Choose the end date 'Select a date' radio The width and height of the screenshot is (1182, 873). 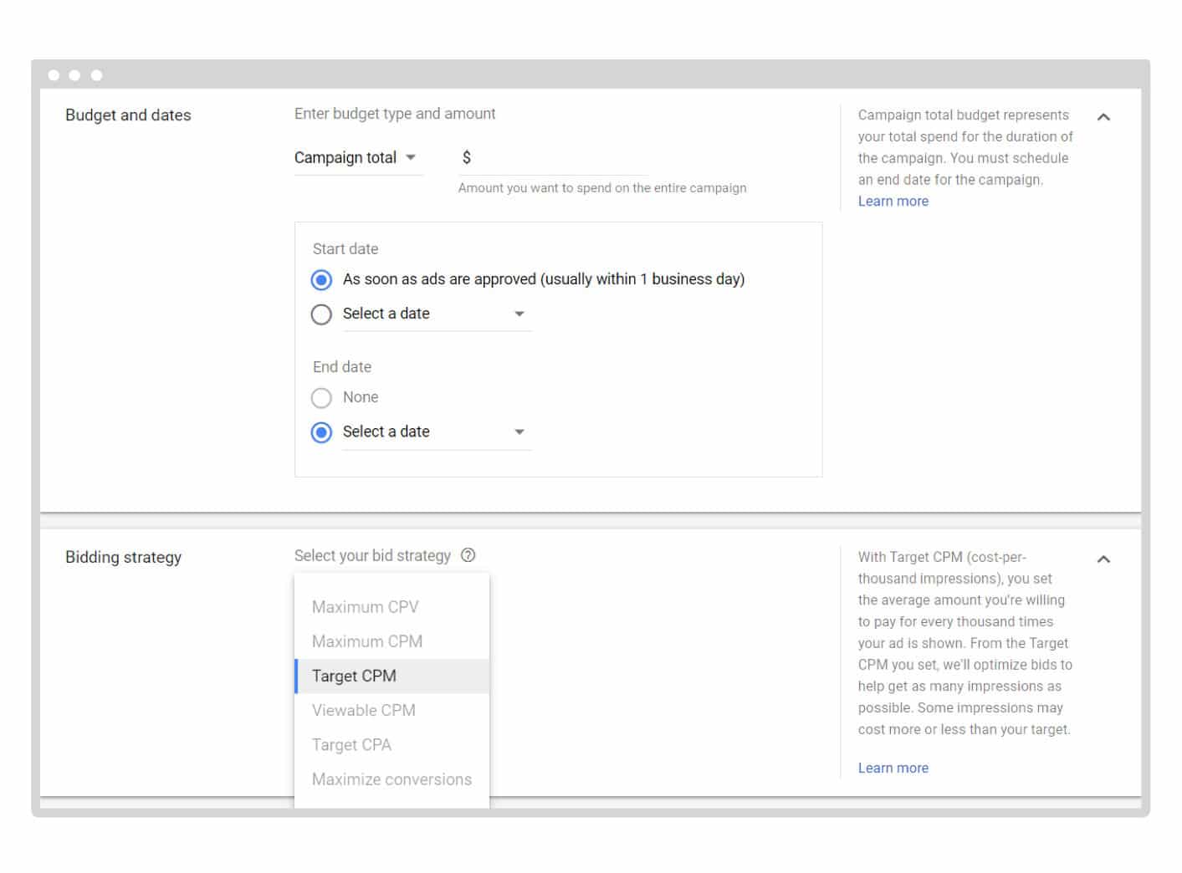tap(321, 432)
